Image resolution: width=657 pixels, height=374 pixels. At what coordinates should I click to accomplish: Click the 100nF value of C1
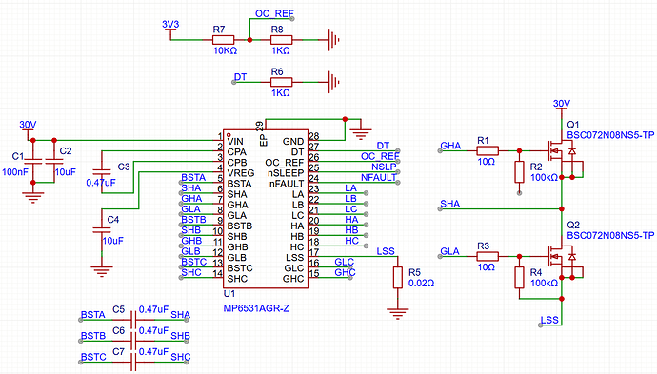15,171
